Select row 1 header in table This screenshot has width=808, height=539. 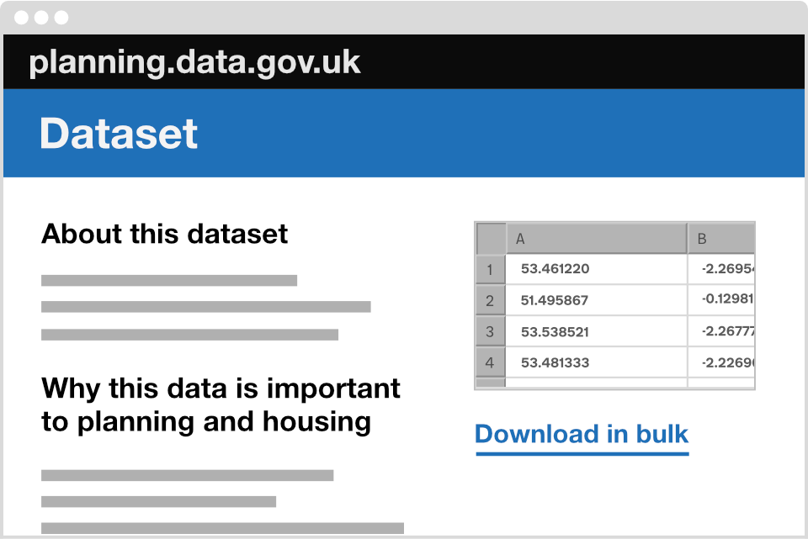[x=490, y=269]
